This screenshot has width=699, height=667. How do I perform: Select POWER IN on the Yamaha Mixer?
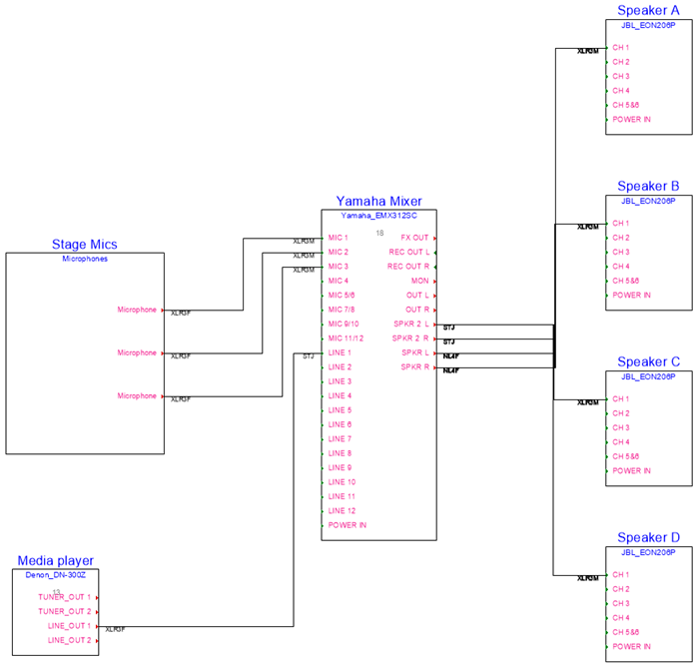coord(347,525)
